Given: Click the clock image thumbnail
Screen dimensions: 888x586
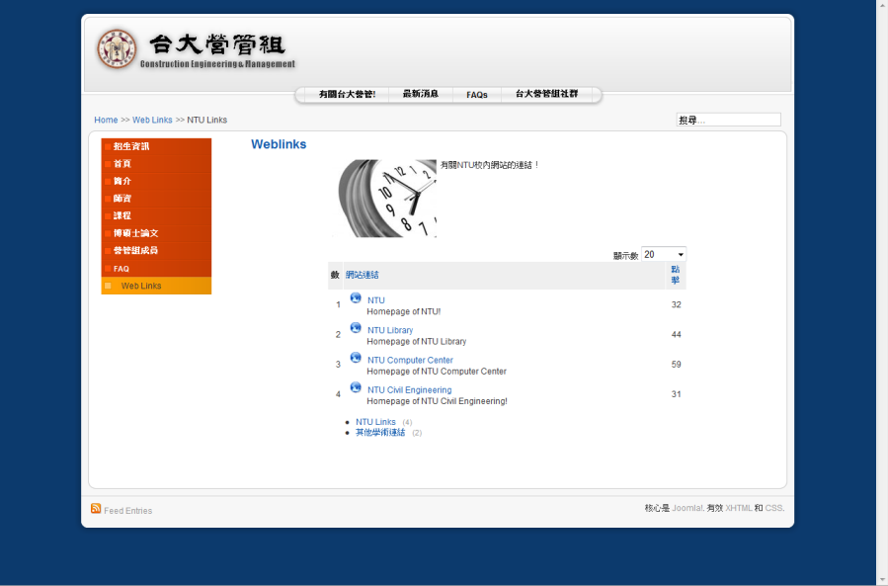Looking at the screenshot, I should tap(387, 199).
